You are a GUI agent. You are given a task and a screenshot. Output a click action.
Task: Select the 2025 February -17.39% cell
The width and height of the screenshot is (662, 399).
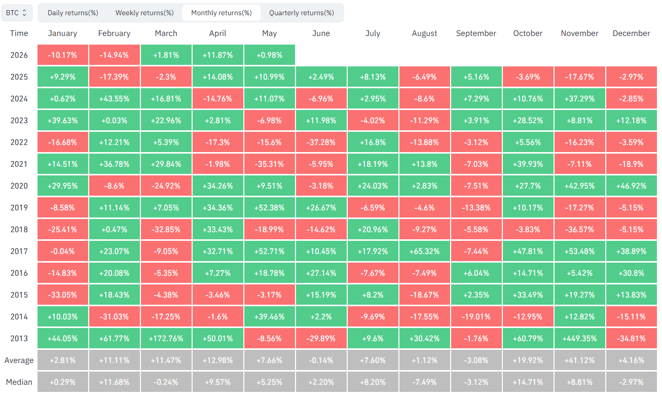[x=115, y=77]
